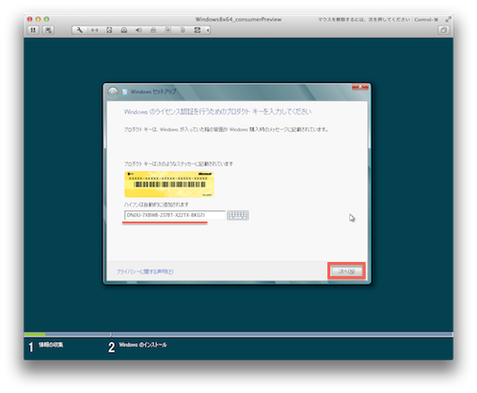Viewport: 477px width, 393px height.
Task: Click the network adapter arrows icon
Action: 94,30
